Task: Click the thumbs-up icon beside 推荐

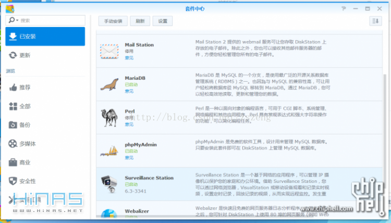Action: [13, 88]
